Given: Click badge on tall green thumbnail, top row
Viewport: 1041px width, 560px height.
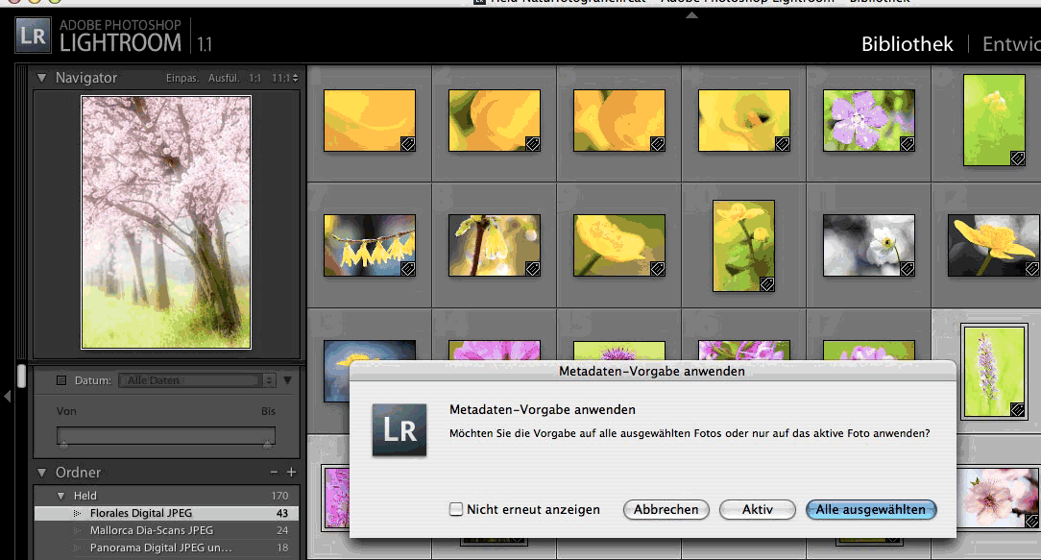Looking at the screenshot, I should 1017,158.
